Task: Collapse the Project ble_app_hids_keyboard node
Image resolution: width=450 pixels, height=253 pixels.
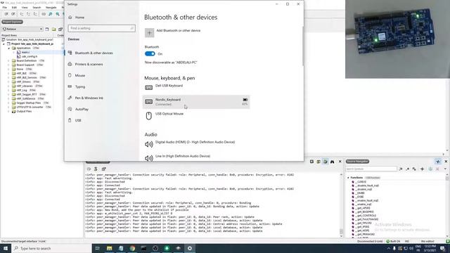Action: (x=4, y=44)
